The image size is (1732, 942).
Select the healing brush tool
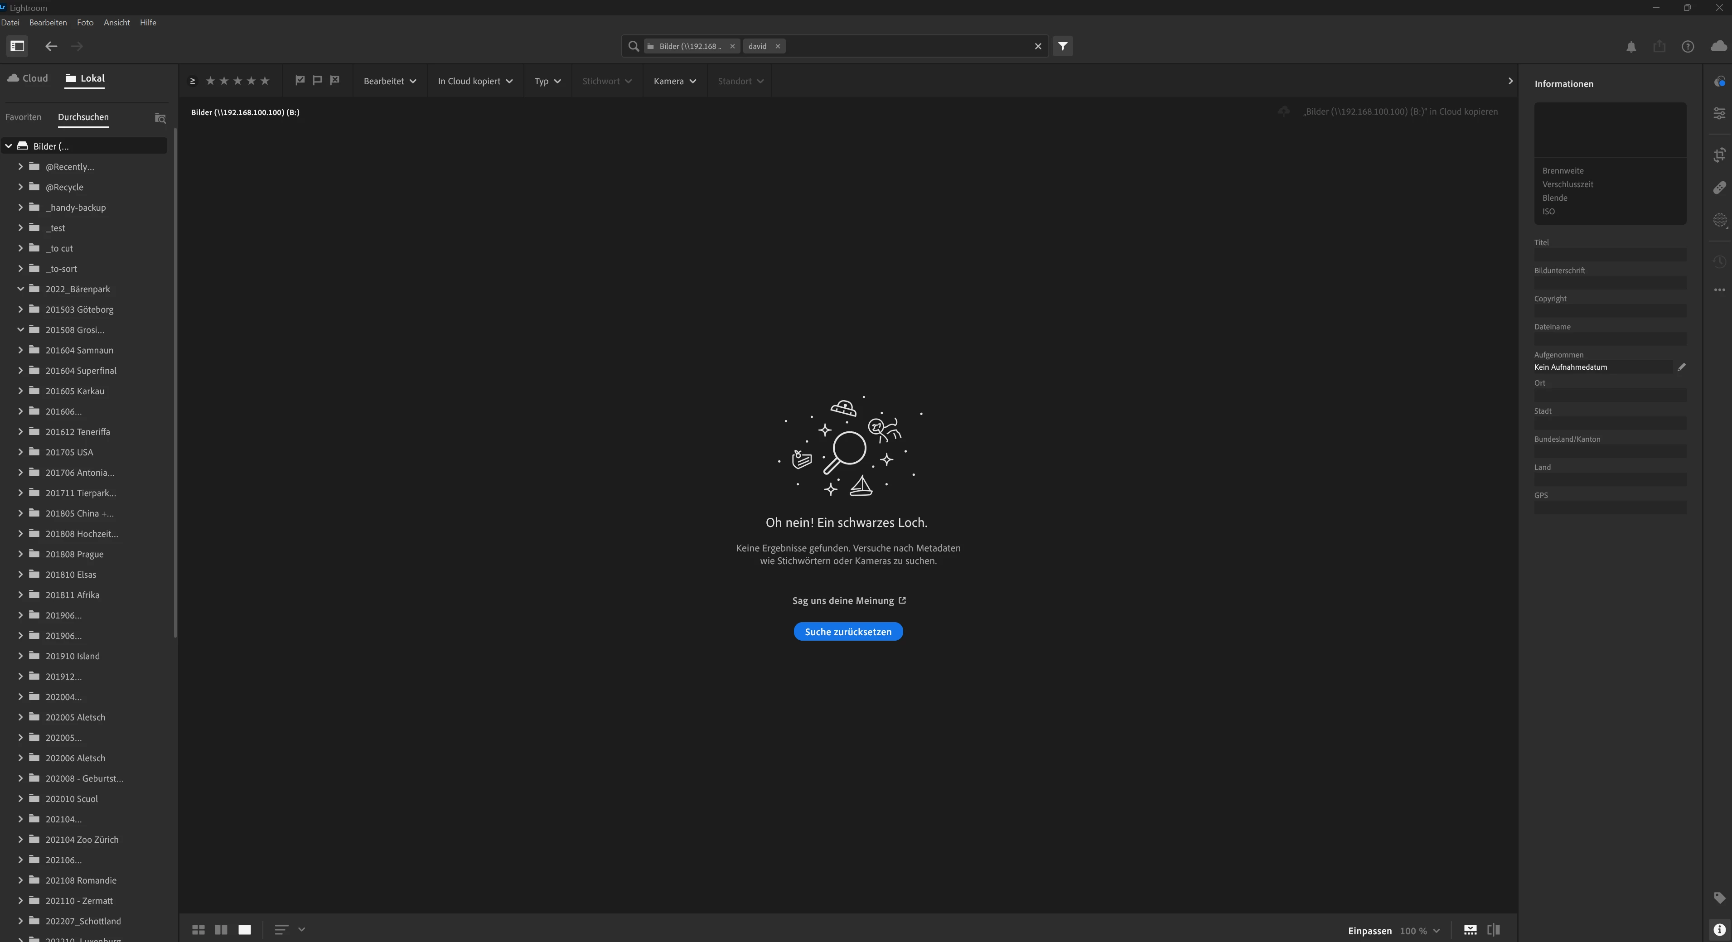[1719, 188]
